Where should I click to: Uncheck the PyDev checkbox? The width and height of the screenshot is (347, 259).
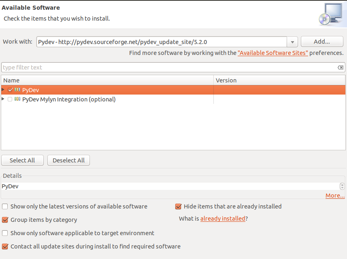pyautogui.click(x=10, y=90)
